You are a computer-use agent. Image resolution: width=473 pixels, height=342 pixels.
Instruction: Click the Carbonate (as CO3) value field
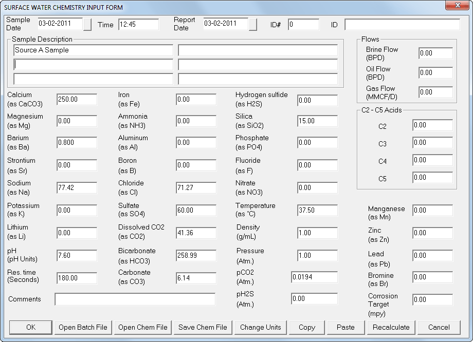[196, 278]
